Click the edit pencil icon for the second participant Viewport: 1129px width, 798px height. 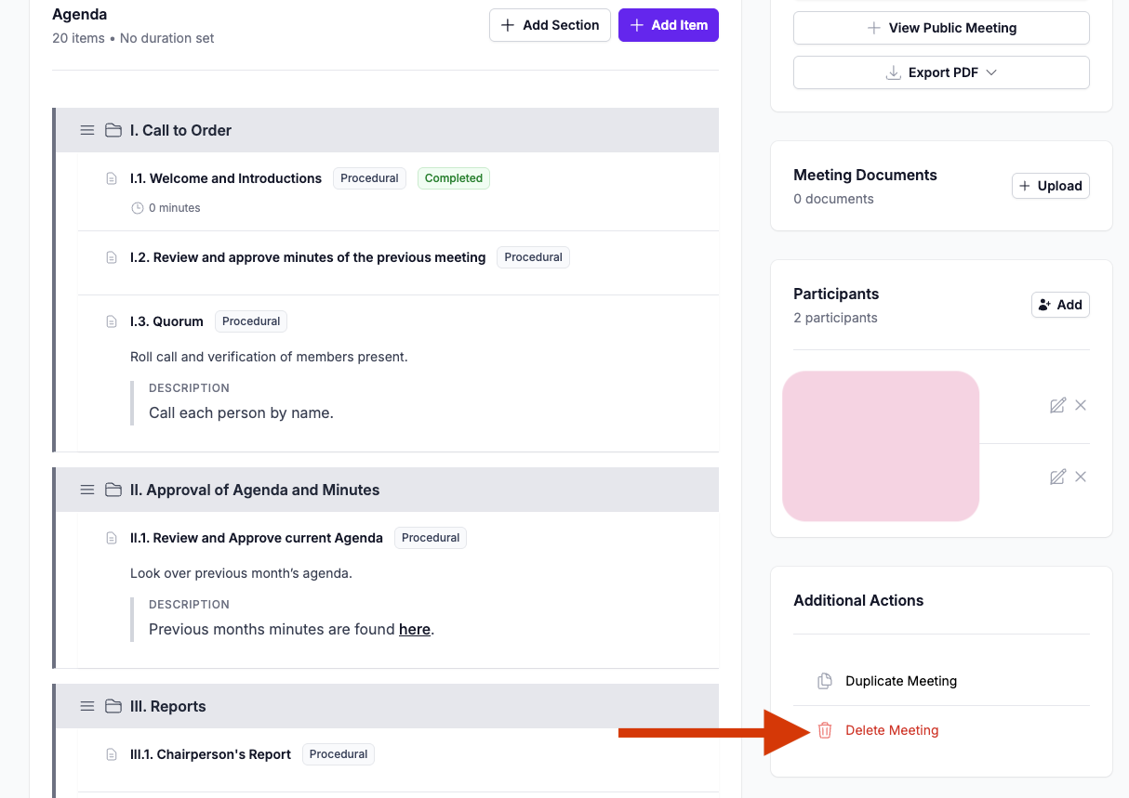[x=1057, y=477]
